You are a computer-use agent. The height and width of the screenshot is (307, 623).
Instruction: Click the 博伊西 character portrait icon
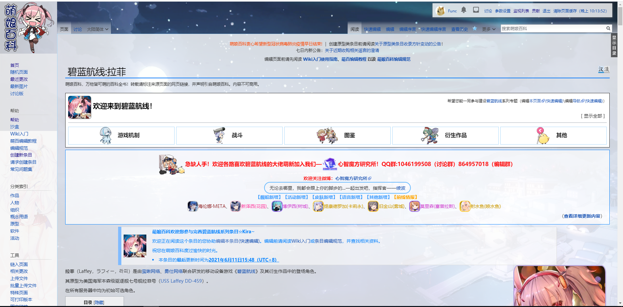pyautogui.click(x=277, y=206)
